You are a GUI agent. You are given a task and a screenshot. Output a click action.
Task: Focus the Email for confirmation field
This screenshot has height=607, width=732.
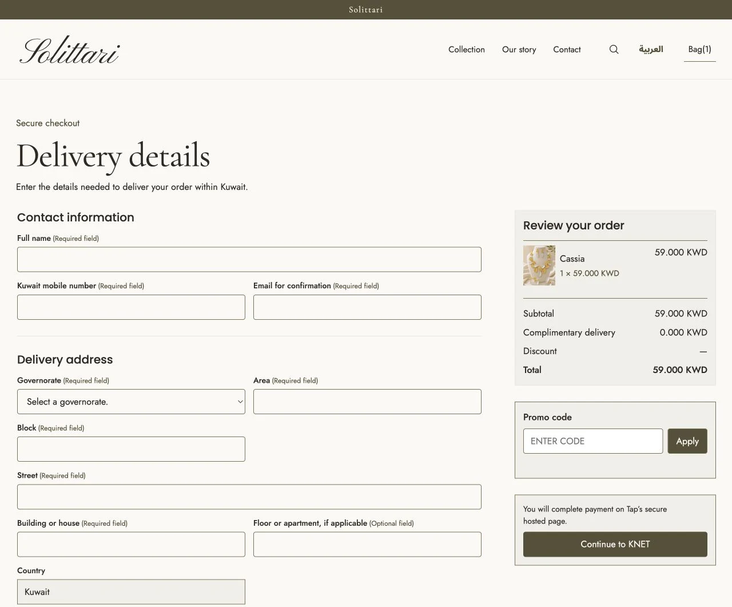(x=367, y=307)
